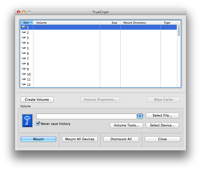
Task: Click the Type column header
Action: point(169,23)
